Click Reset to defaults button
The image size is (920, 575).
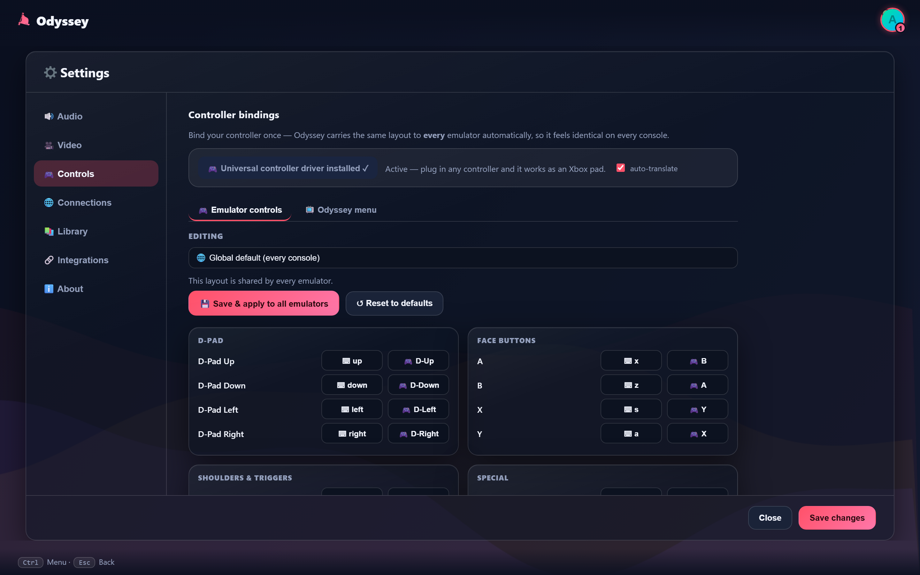pyautogui.click(x=394, y=303)
